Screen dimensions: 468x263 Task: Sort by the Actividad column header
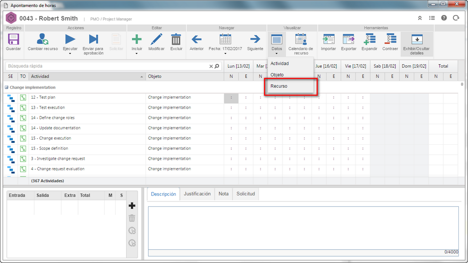coord(87,76)
